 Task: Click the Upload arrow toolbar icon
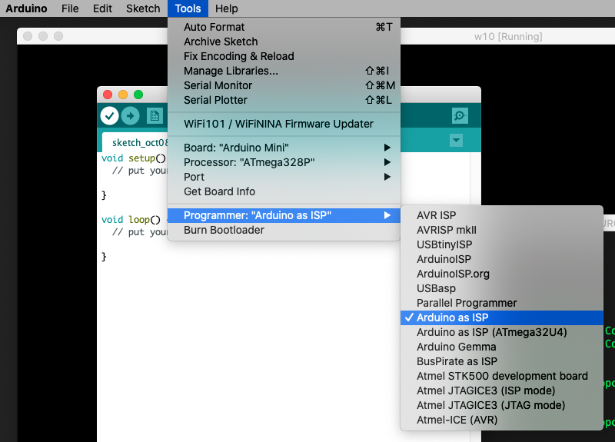(x=130, y=116)
